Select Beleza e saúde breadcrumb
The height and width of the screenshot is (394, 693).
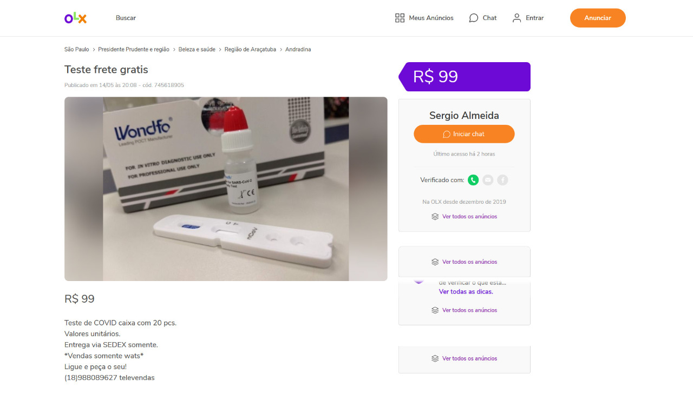(197, 49)
